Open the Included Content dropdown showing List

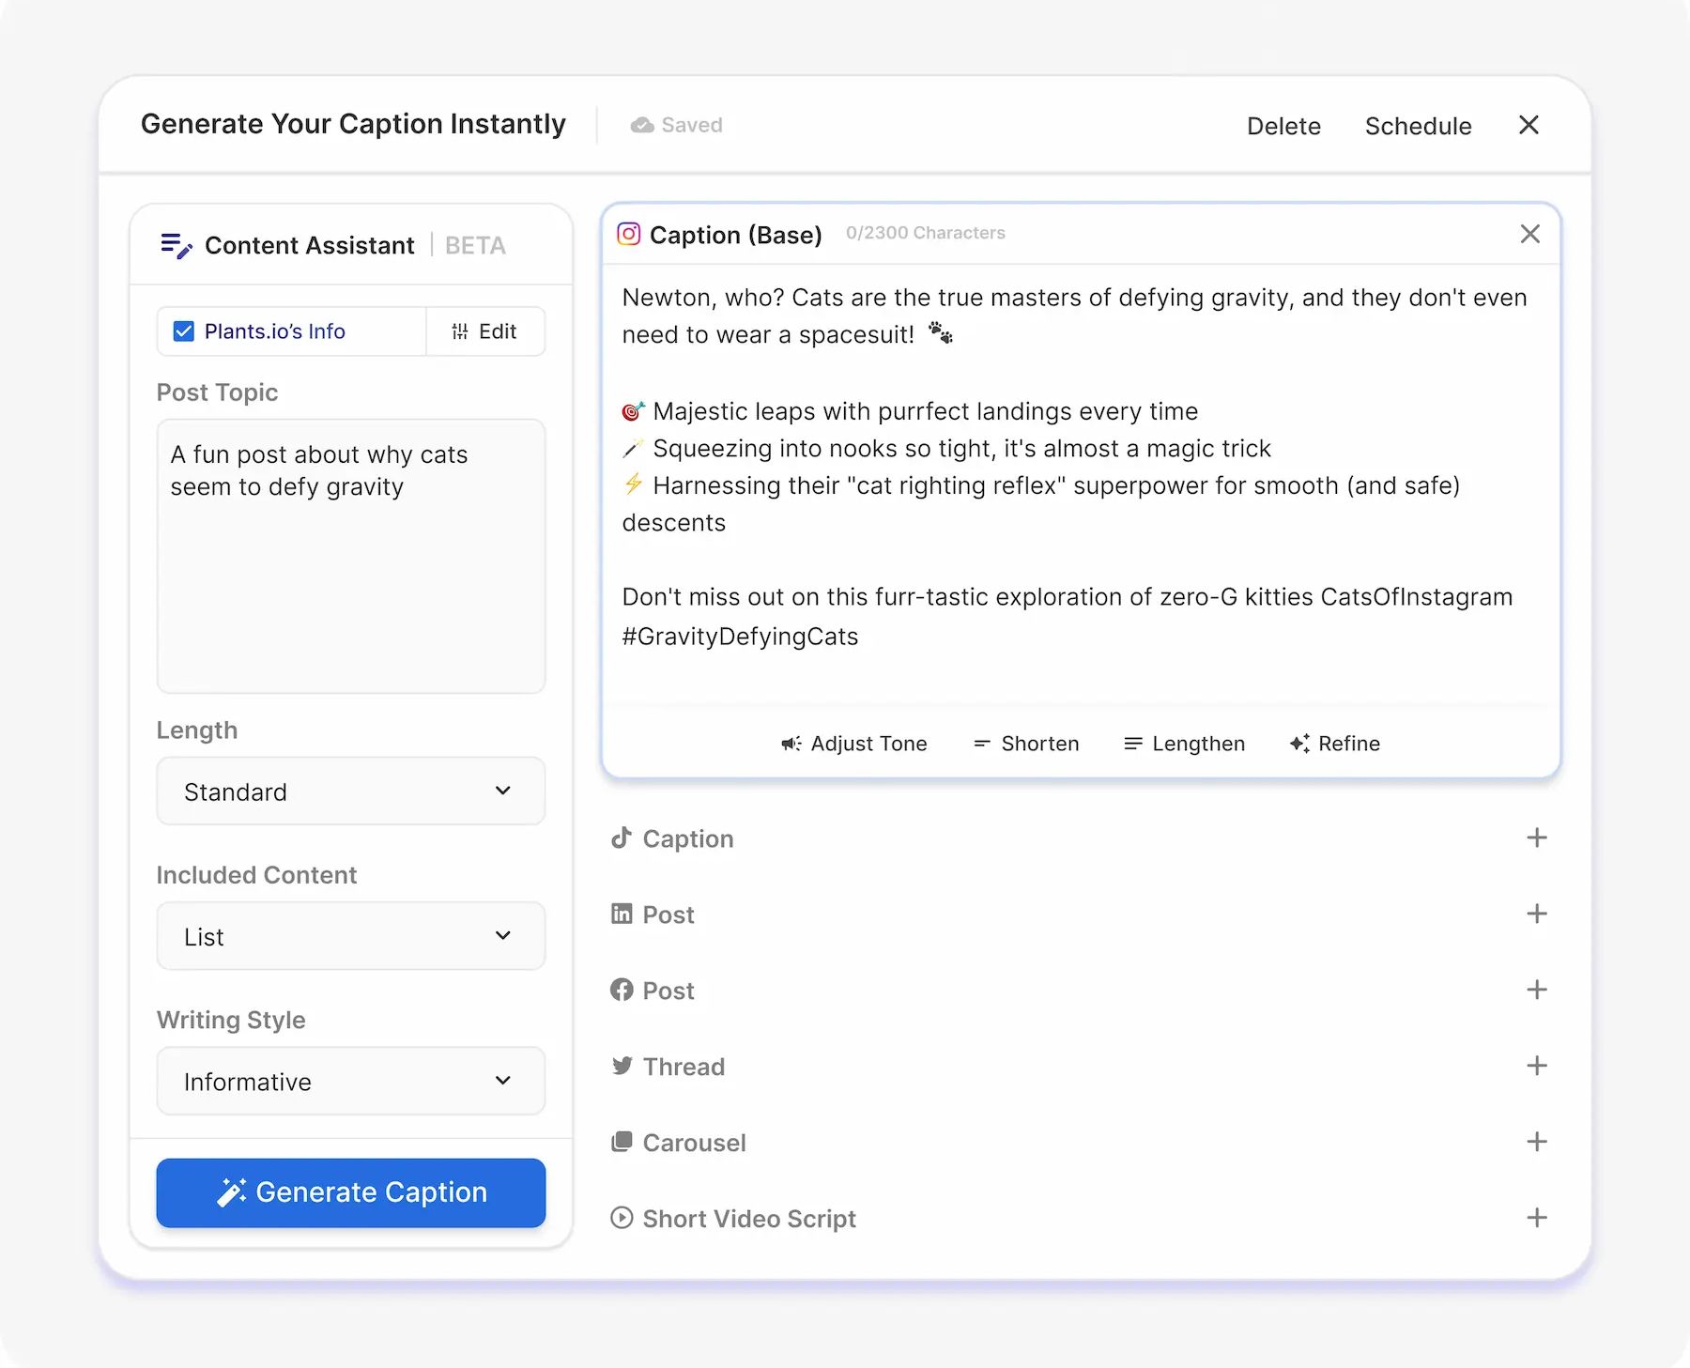[x=350, y=936]
